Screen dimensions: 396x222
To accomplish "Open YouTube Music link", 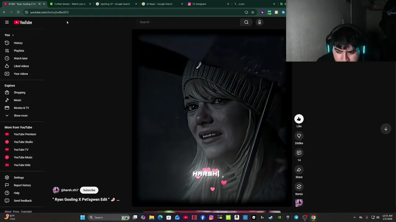I will click(22, 157).
